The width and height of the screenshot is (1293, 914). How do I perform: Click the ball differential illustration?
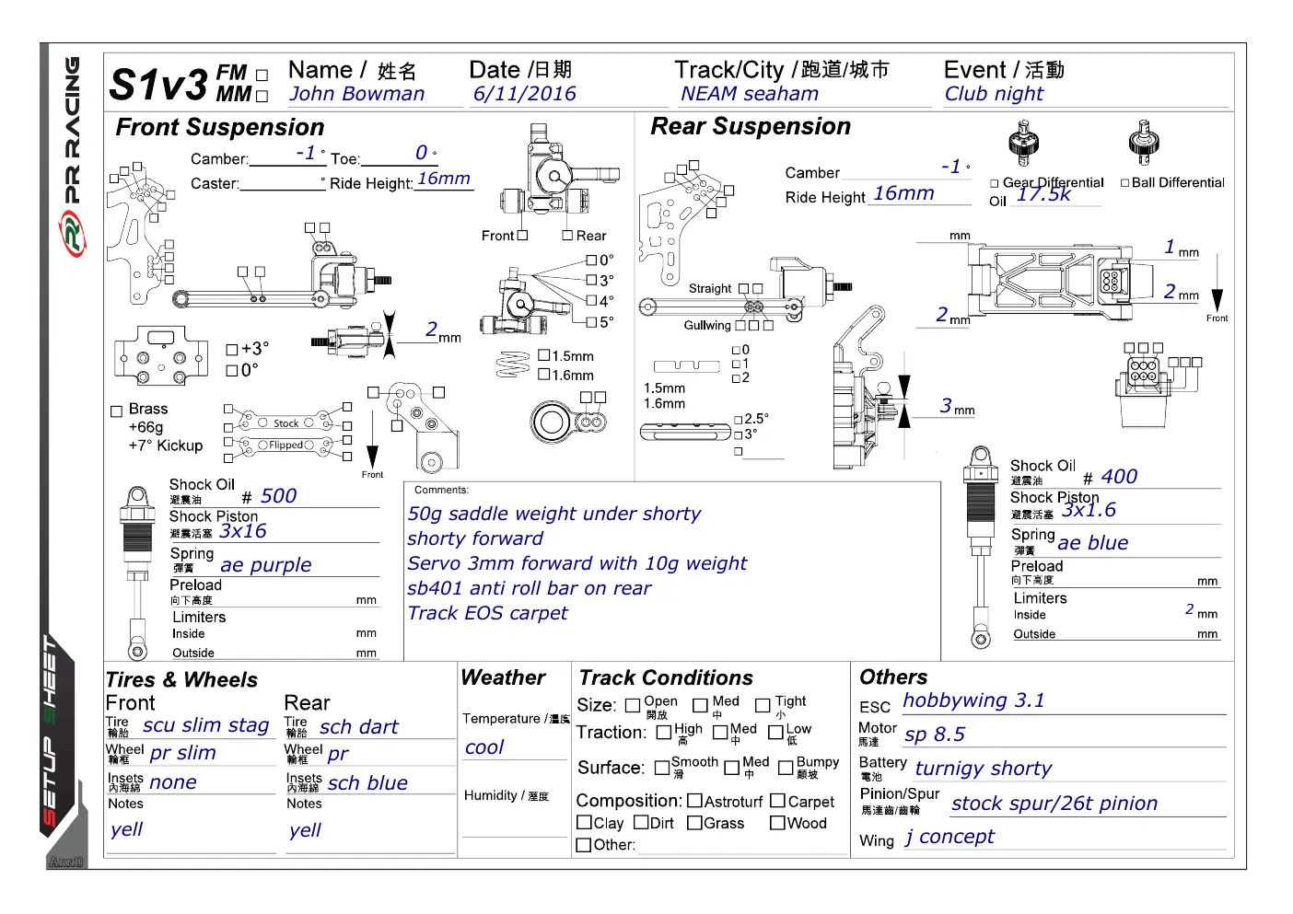1144,144
